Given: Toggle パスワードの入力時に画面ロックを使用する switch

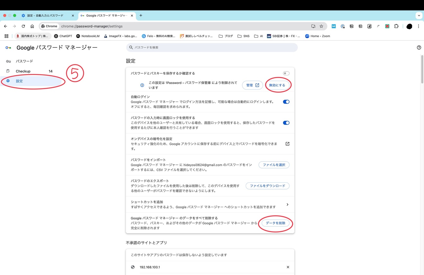Looking at the screenshot, I should click(x=286, y=123).
